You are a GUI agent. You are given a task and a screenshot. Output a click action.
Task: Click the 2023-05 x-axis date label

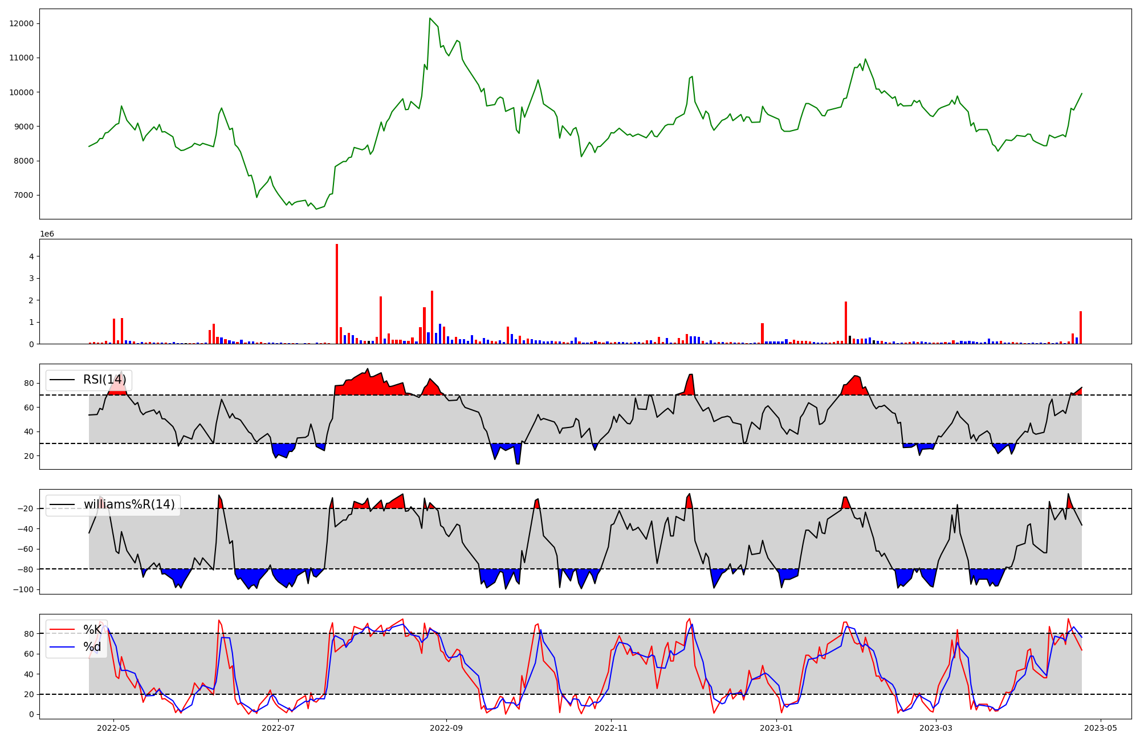(x=1100, y=728)
